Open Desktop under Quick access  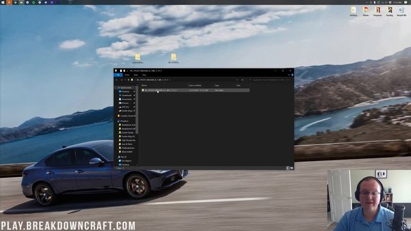click(x=125, y=92)
